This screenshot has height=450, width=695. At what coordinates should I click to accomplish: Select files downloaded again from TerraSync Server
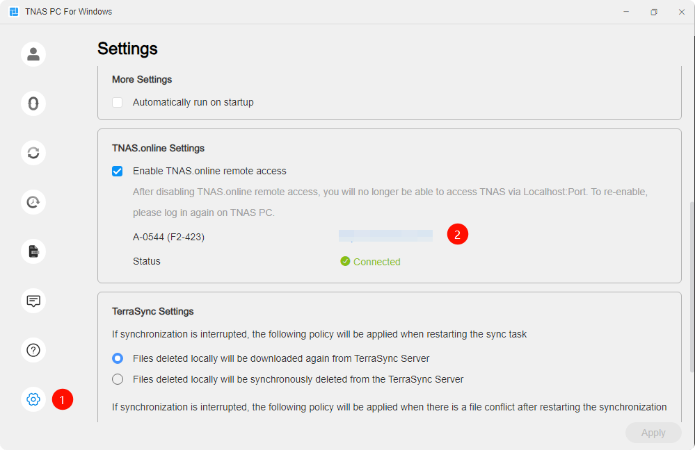point(118,358)
